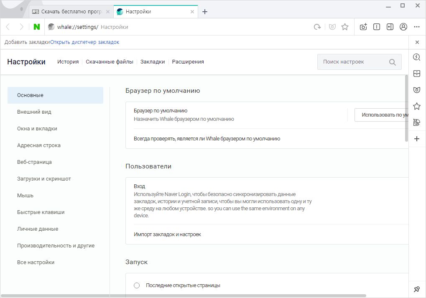Open the user profile icon
The image size is (426, 298).
pyautogui.click(x=403, y=27)
